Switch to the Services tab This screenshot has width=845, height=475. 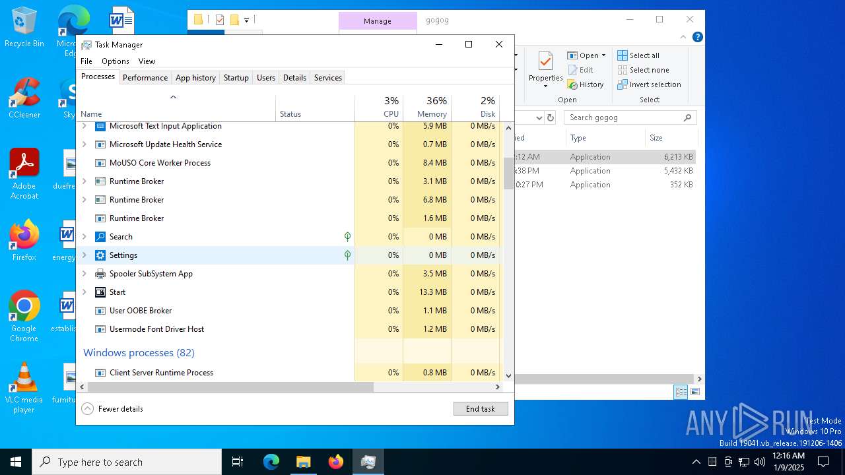click(x=328, y=78)
